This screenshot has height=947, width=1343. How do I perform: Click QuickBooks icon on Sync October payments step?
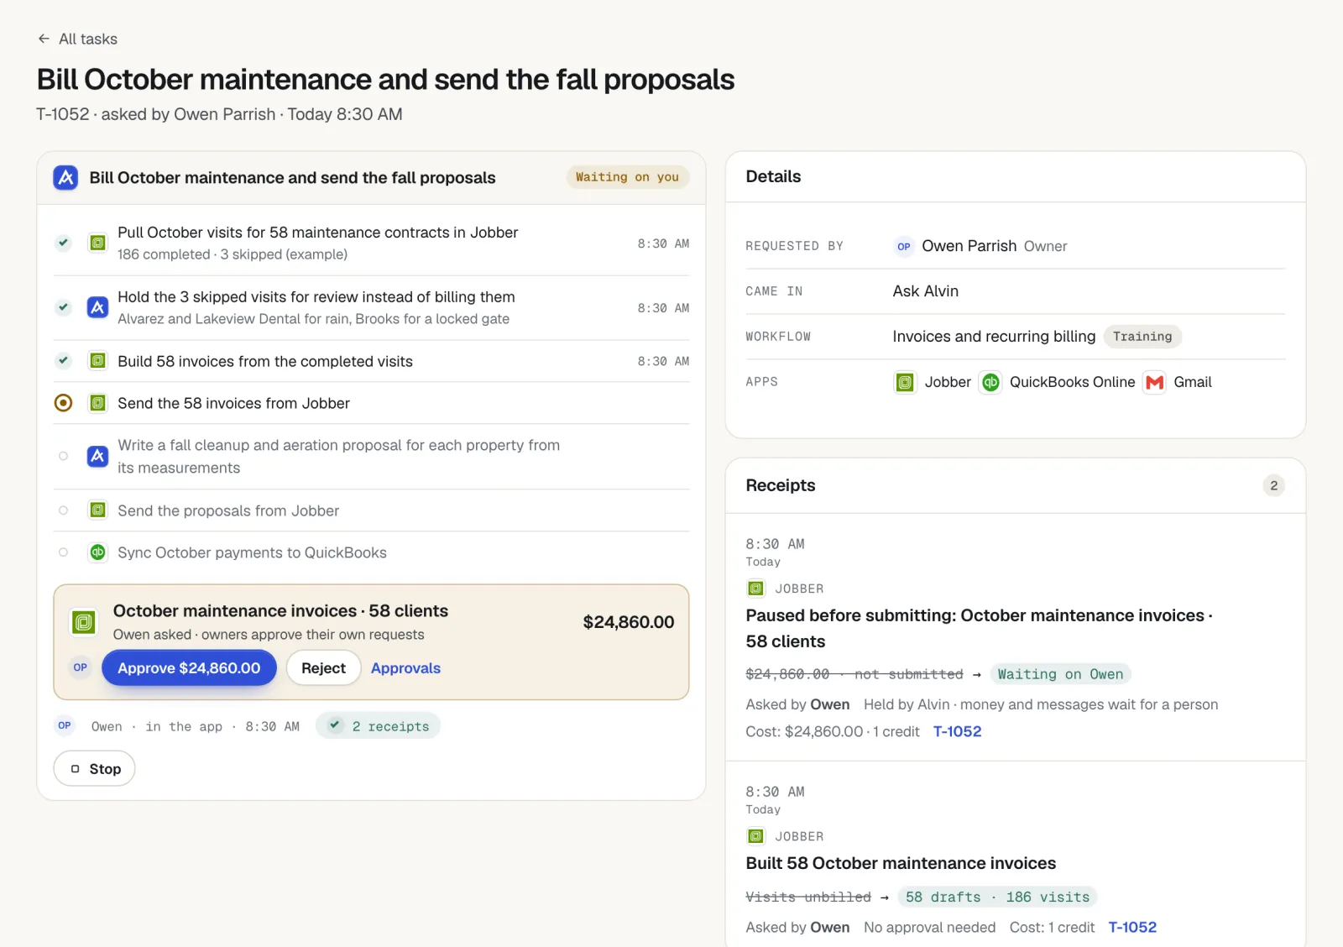point(98,552)
